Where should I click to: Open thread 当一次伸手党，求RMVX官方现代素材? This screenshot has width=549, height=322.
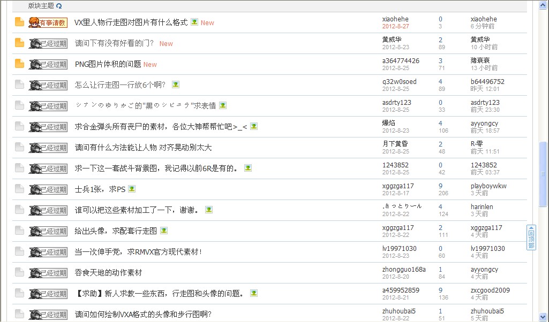point(138,252)
